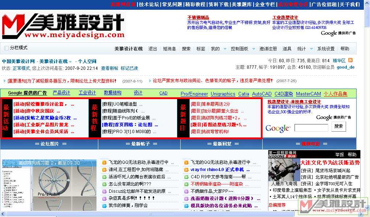Viewport: 370px width, 217px height.
Task: Click rank 4 icon beside 不锈钢轴承渲染
Action: (x=186, y=184)
